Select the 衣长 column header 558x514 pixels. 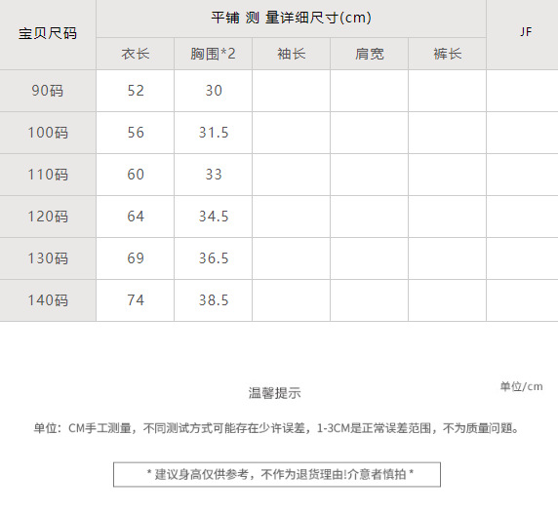135,54
